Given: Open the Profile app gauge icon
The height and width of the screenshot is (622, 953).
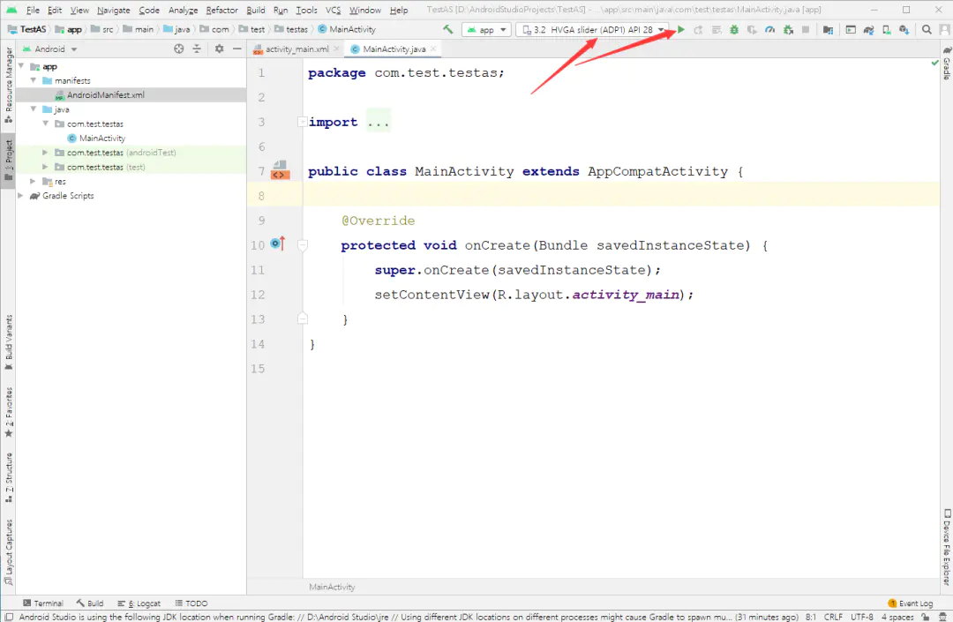Looking at the screenshot, I should [770, 29].
